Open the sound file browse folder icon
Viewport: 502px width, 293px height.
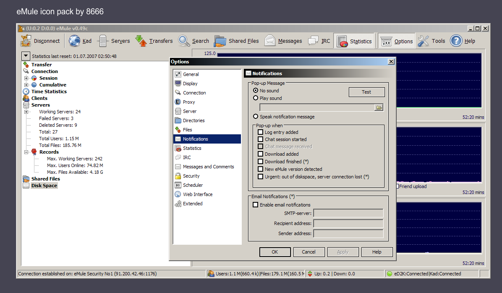(x=379, y=107)
